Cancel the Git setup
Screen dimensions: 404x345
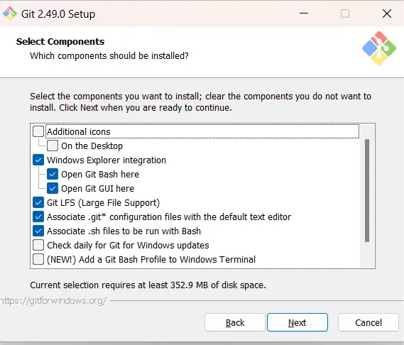pyautogui.click(x=368, y=322)
